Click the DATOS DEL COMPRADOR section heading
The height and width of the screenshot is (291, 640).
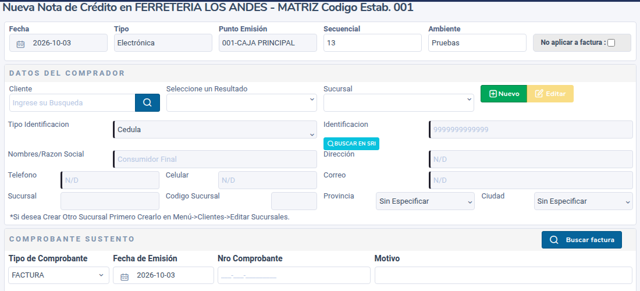67,73
